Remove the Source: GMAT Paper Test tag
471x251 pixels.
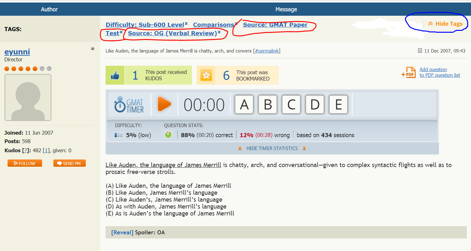pos(121,32)
